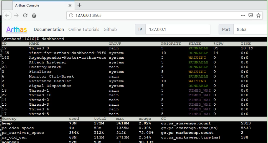Focus the IP input field with 127.0.0.1
Viewport: 268px width, 143px height.
178,29
